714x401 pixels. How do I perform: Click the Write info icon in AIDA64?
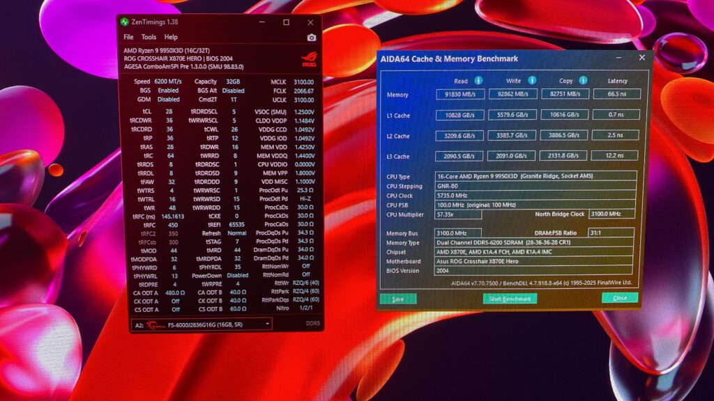(x=532, y=81)
